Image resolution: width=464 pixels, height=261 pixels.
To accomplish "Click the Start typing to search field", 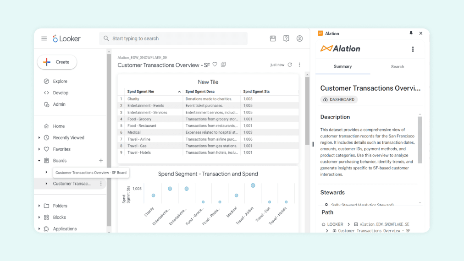I will pyautogui.click(x=173, y=38).
